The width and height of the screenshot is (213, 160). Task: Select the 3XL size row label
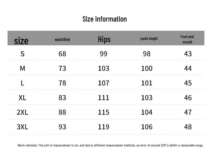tap(22, 127)
